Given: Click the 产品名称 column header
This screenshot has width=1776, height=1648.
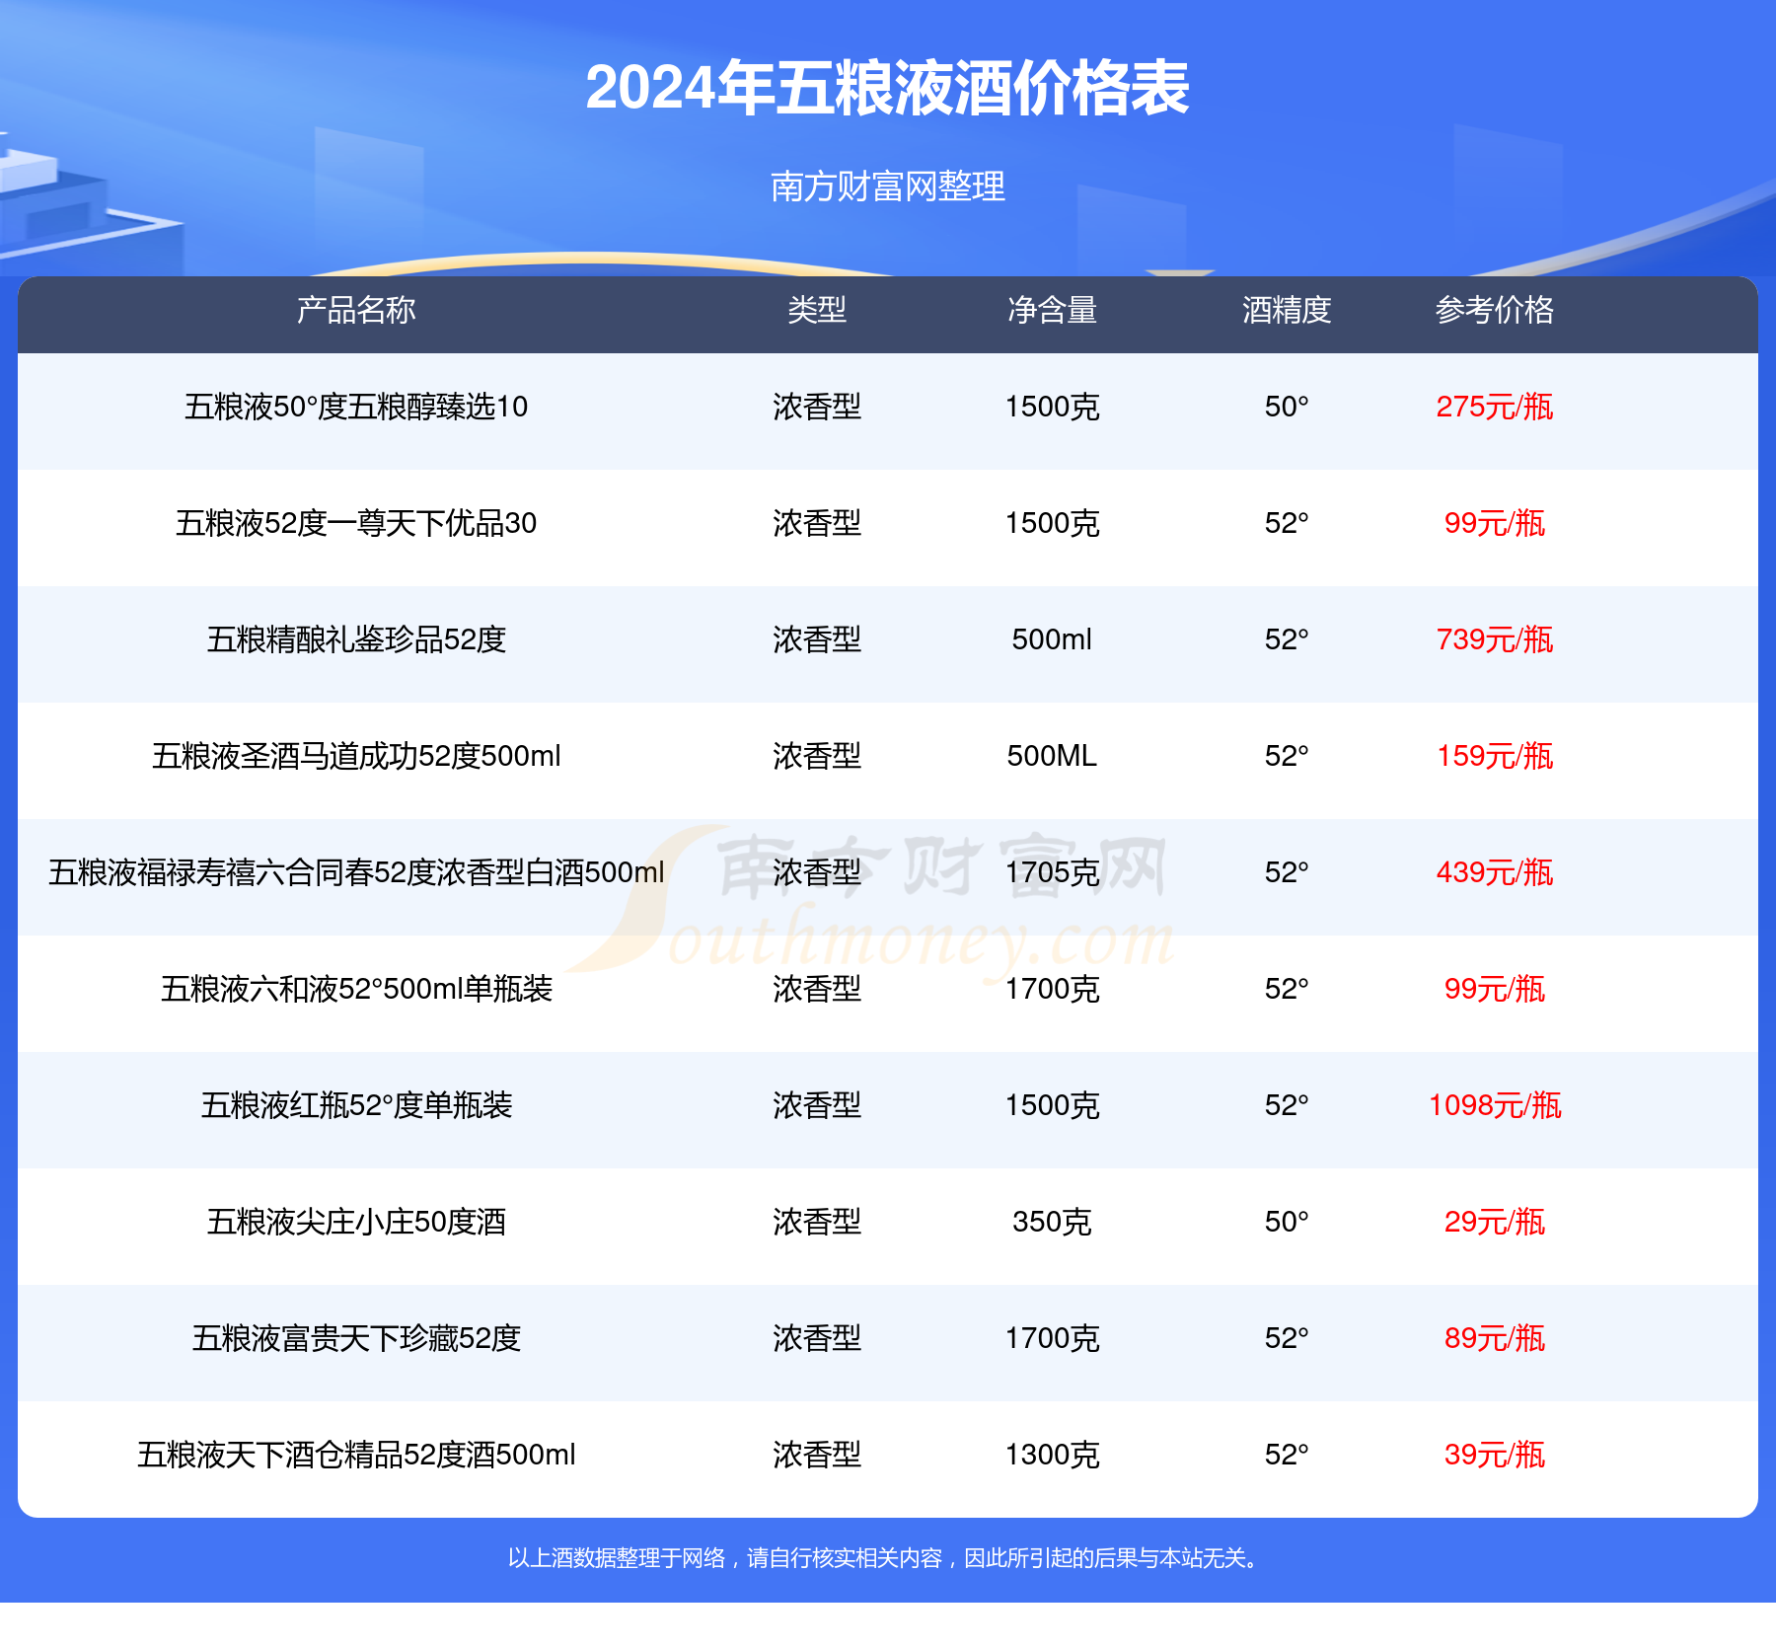Looking at the screenshot, I should click(x=356, y=310).
